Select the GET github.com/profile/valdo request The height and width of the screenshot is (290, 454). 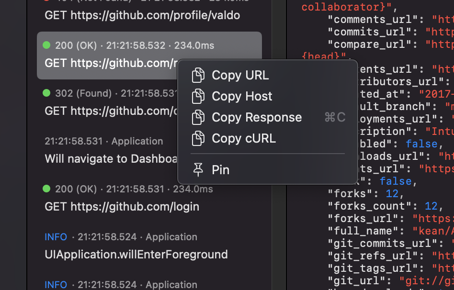142,15
